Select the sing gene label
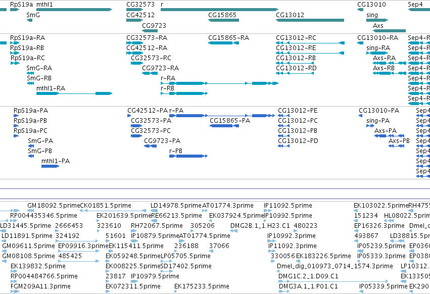 (x=372, y=15)
